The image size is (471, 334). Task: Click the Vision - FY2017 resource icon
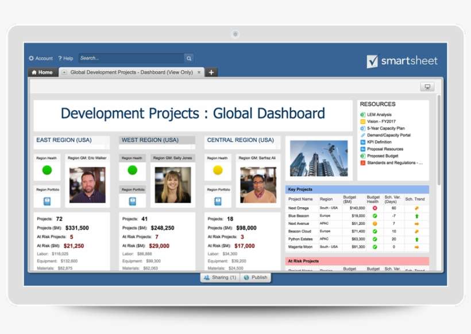[362, 121]
